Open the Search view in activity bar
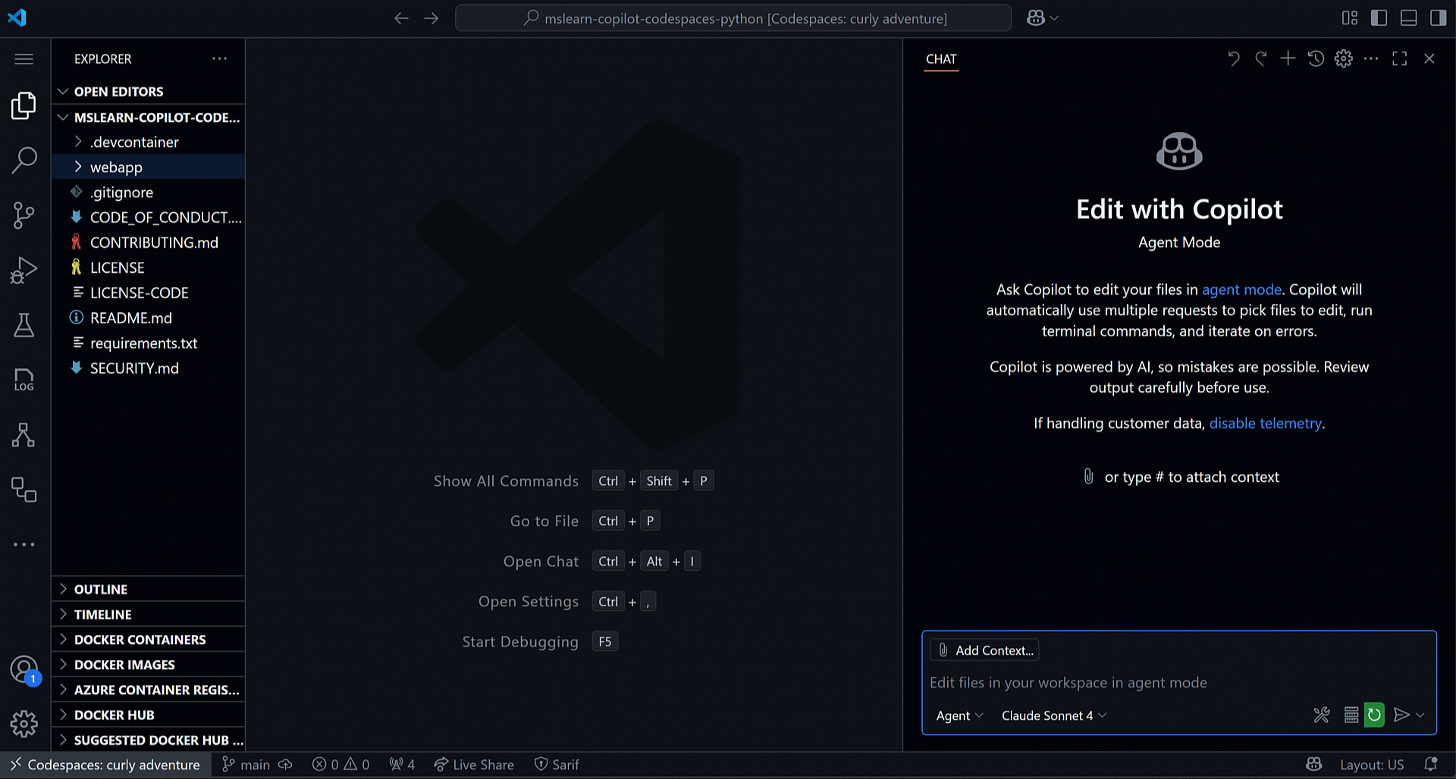The width and height of the screenshot is (1456, 779). click(24, 160)
